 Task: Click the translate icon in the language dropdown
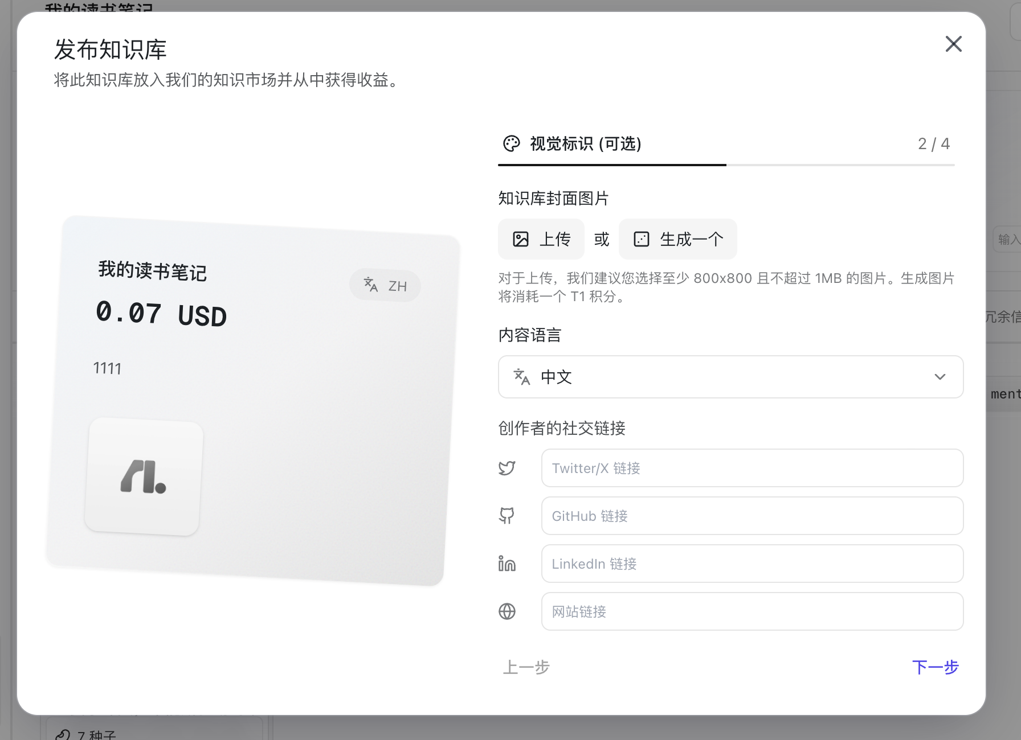tap(522, 377)
